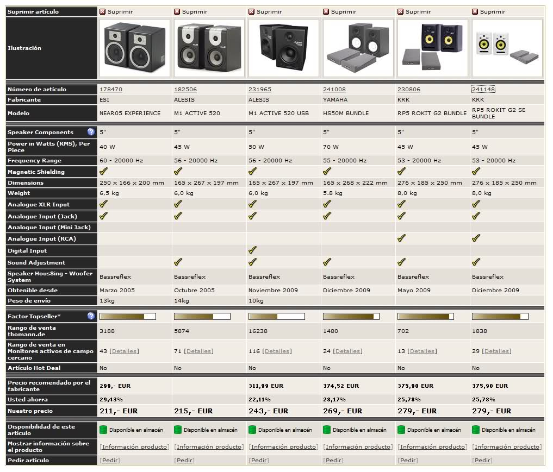This screenshot has width=553, height=472.
Task: Open Información producto for the 243 EUR item
Action: click(x=283, y=446)
